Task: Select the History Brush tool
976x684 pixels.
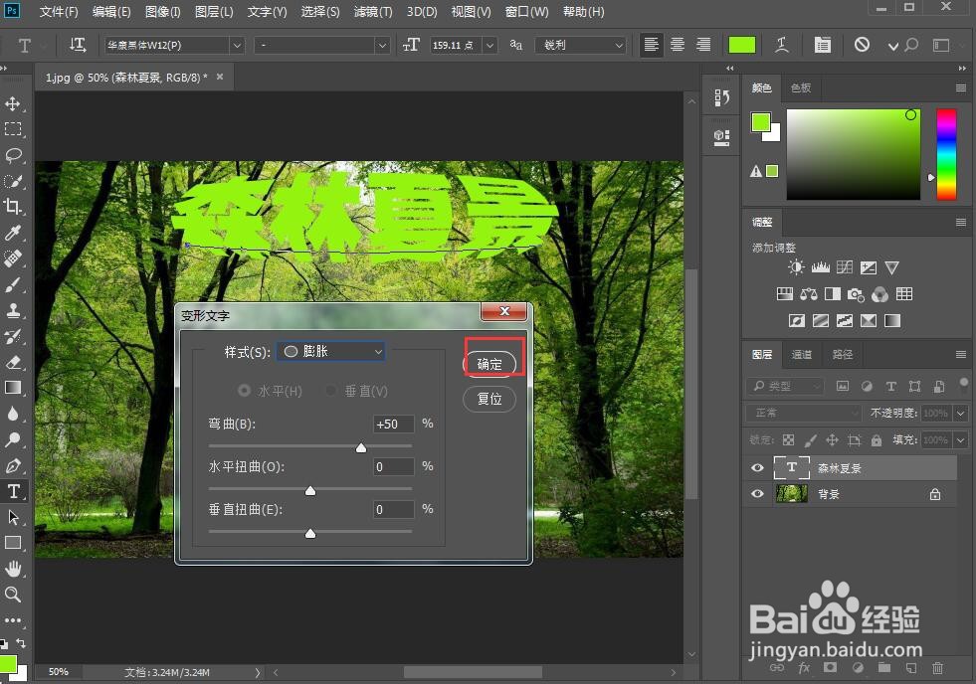Action: coord(13,336)
